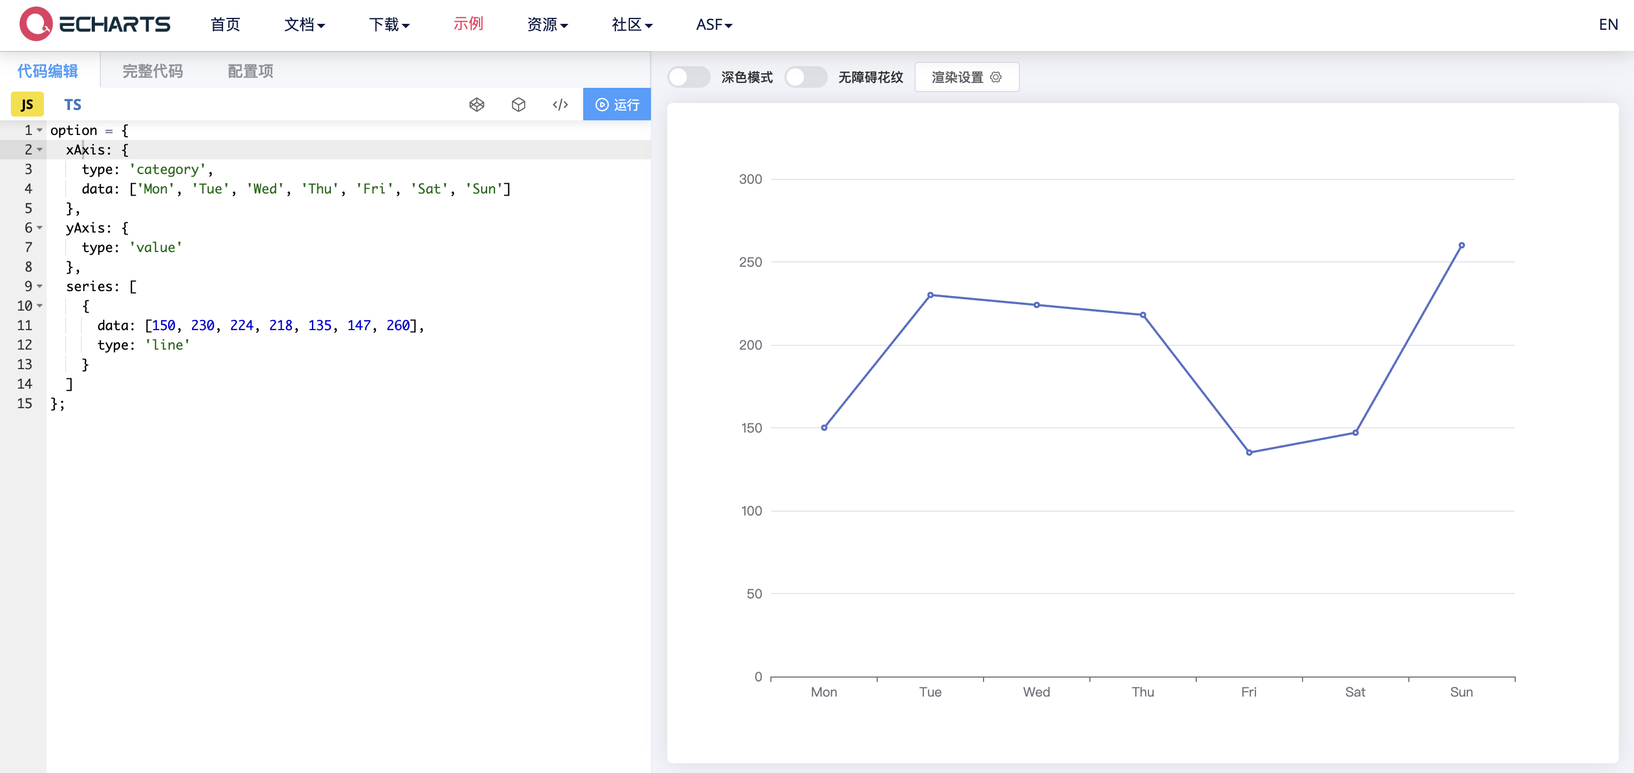
Task: Switch to the 配置项 tab
Action: click(250, 71)
